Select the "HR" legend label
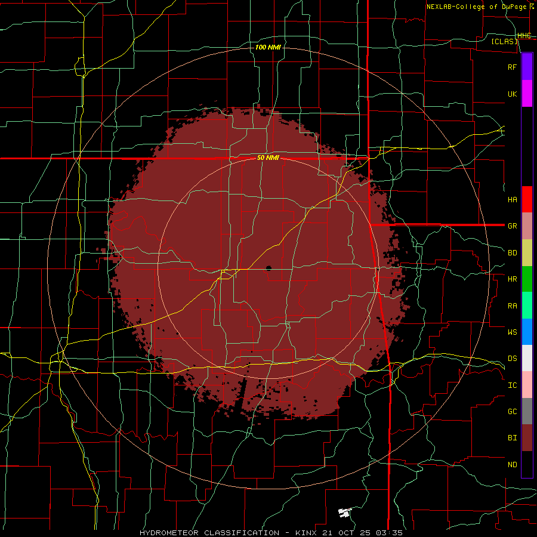Image resolution: width=537 pixels, height=537 pixels. 512,279
